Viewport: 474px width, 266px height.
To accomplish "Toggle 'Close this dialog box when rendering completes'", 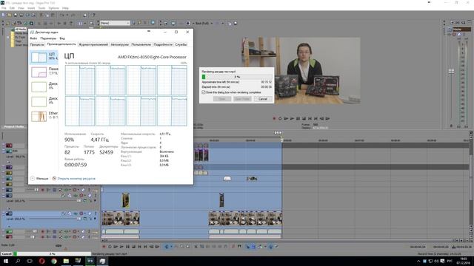I will (204, 92).
